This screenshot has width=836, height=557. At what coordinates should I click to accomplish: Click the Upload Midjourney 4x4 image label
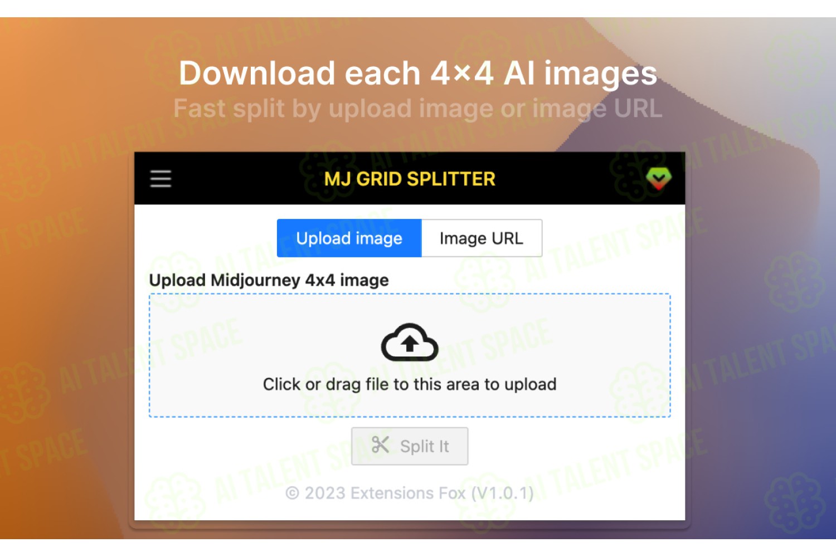(x=269, y=280)
